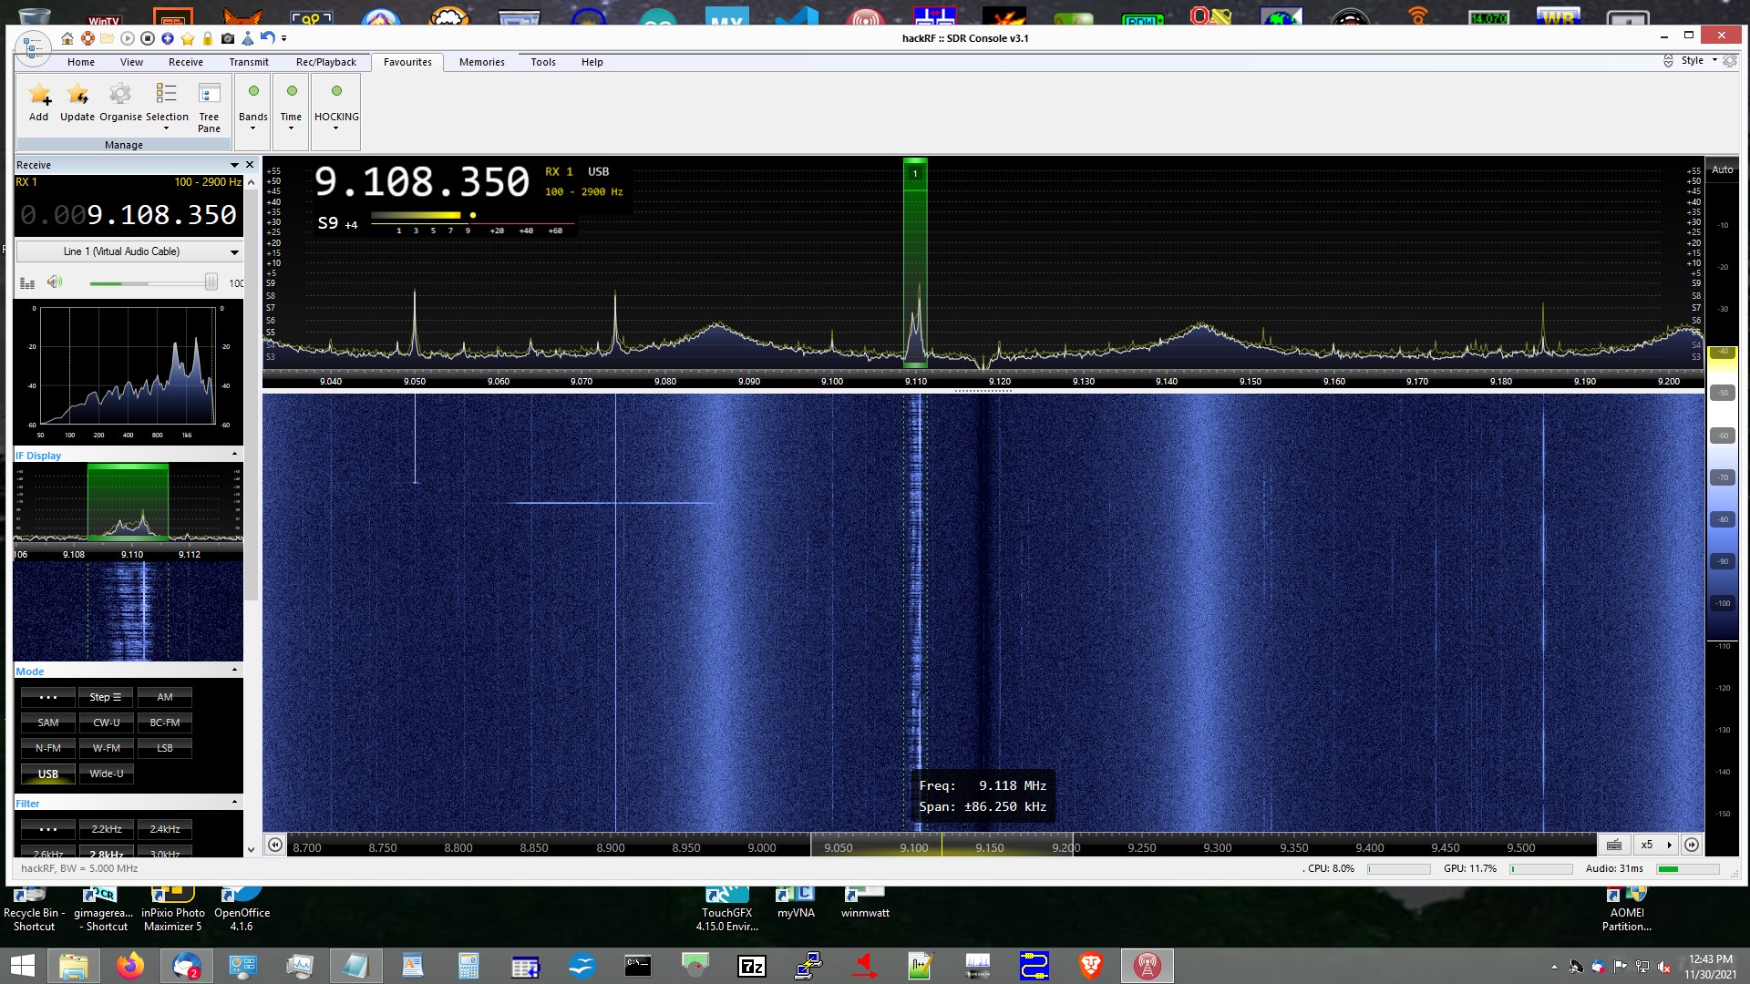Select LSB mode button
Viewport: 1750px width, 984px height.
[x=164, y=748]
